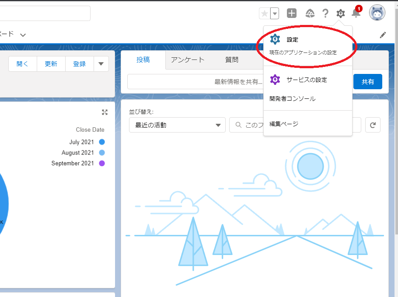Click the July 2021 legend label
Viewport: 398px width, 297px height.
tap(81, 142)
